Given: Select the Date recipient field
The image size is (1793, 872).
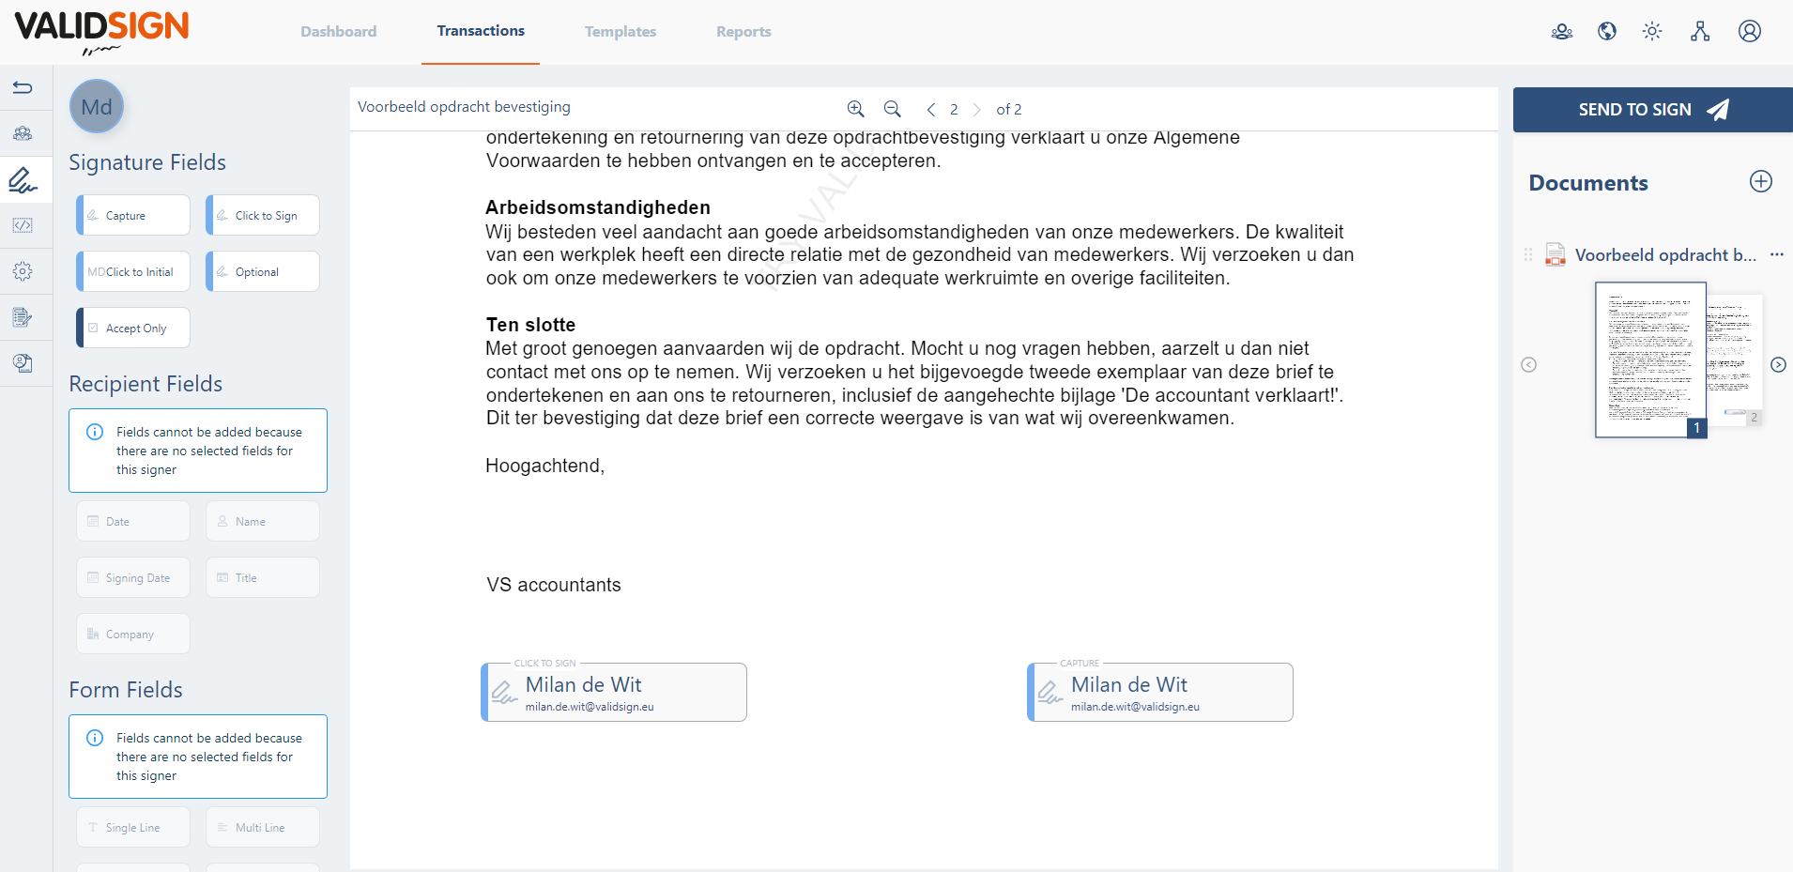Looking at the screenshot, I should [x=133, y=521].
